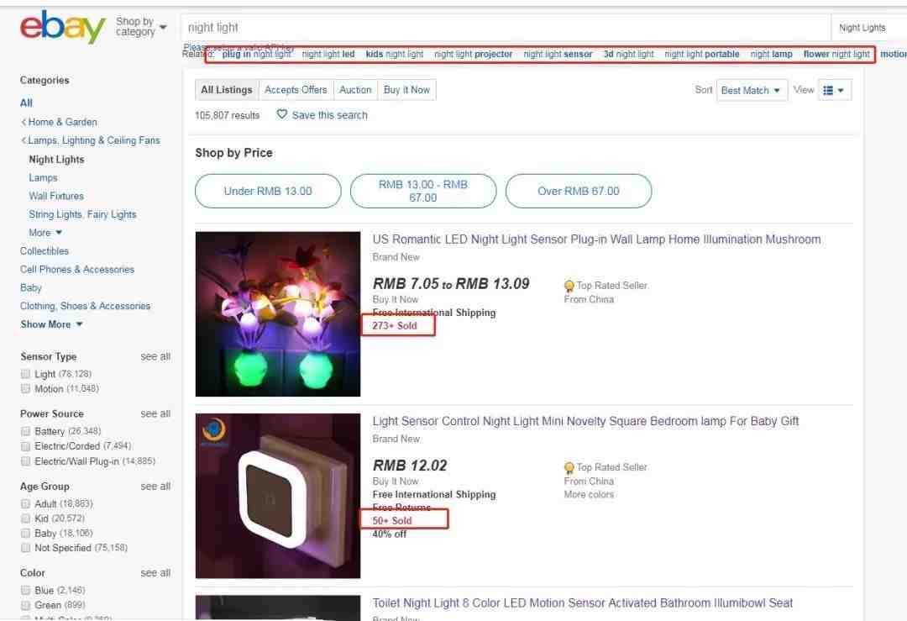Open the Toilet Night Light listing title
Screen dimensions: 907x621
pos(582,603)
